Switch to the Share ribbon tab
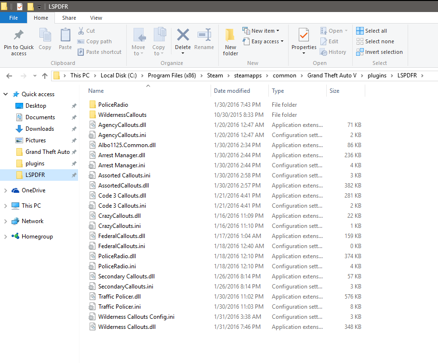Viewport: 438px width, 363px height. [69, 18]
